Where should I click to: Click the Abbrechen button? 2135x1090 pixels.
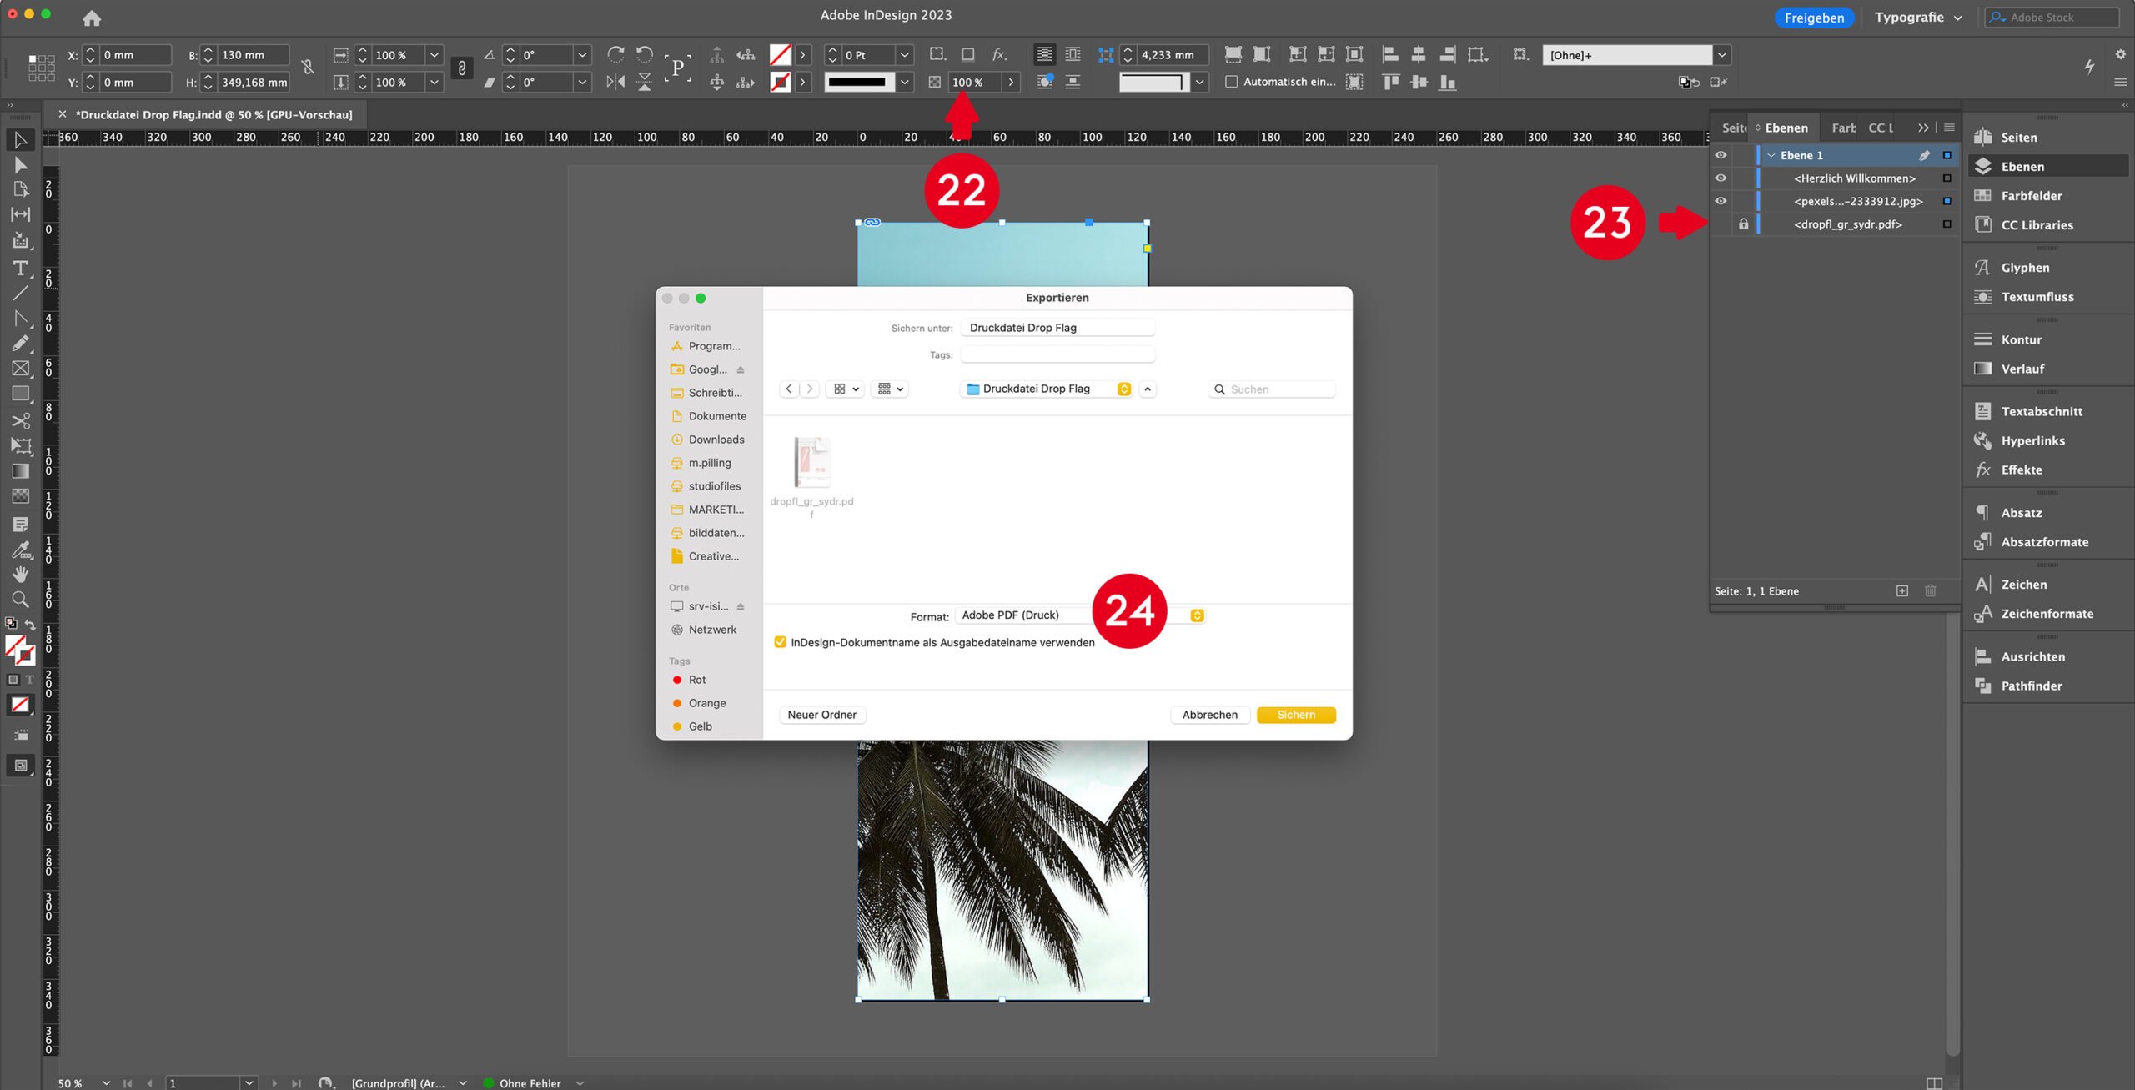coord(1209,715)
